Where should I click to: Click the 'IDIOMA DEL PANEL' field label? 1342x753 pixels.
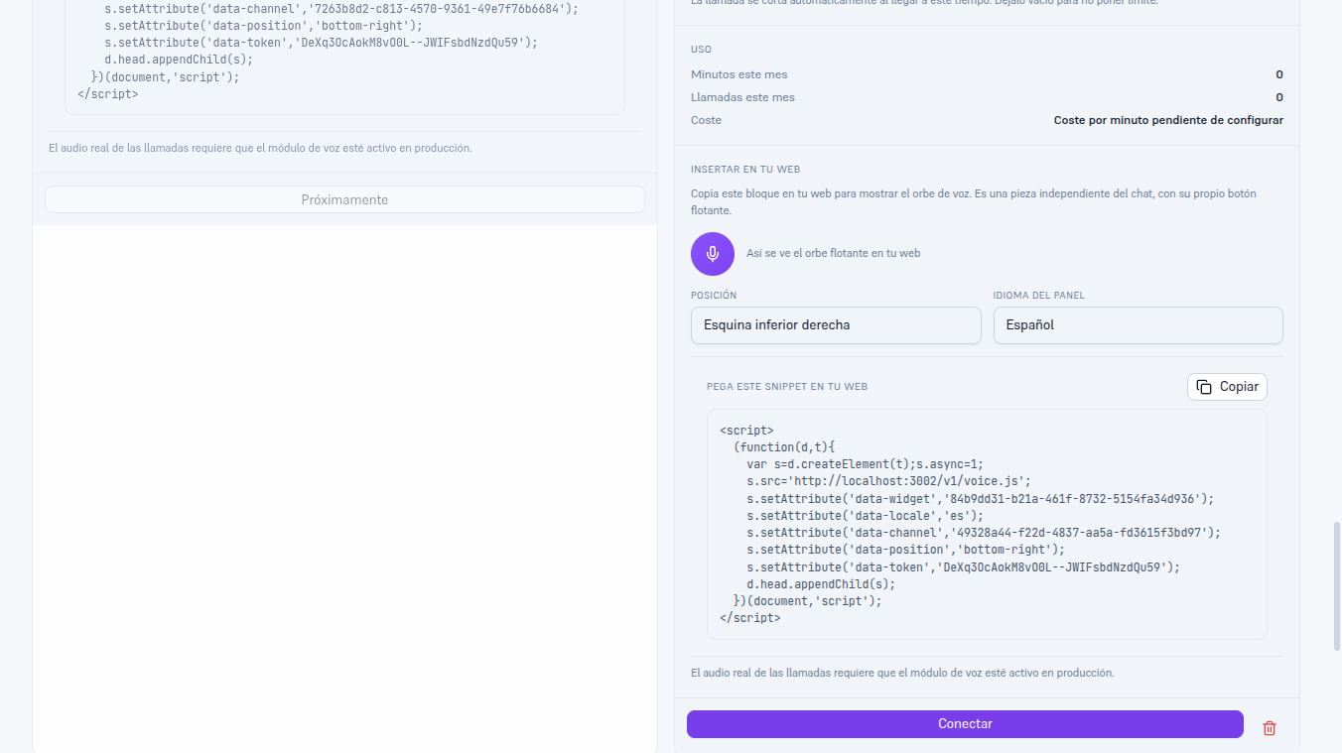pos(1038,296)
